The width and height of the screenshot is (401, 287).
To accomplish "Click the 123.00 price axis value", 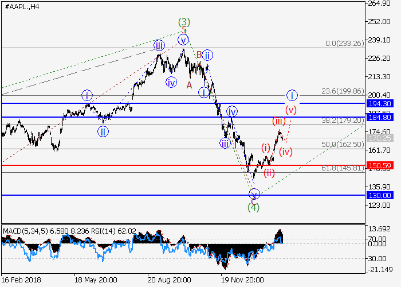I will click(379, 205).
